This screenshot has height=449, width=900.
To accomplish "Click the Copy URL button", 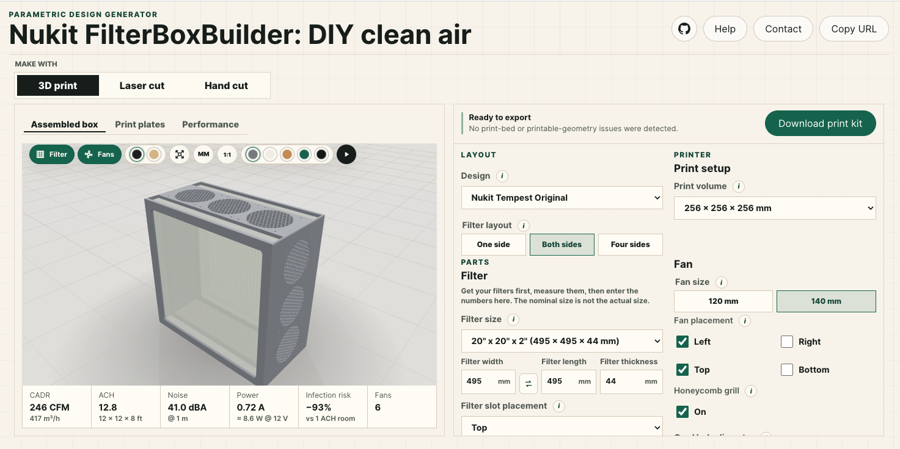I will 854,29.
